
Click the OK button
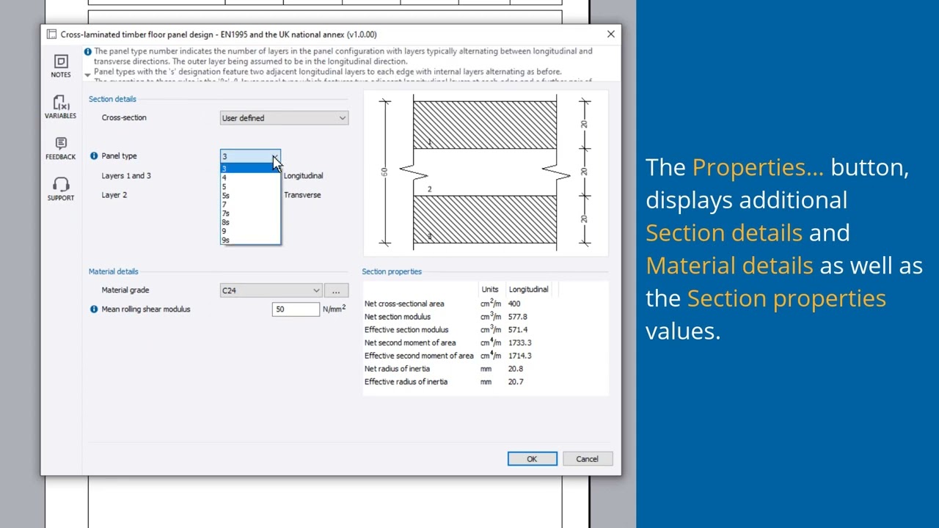(x=532, y=459)
